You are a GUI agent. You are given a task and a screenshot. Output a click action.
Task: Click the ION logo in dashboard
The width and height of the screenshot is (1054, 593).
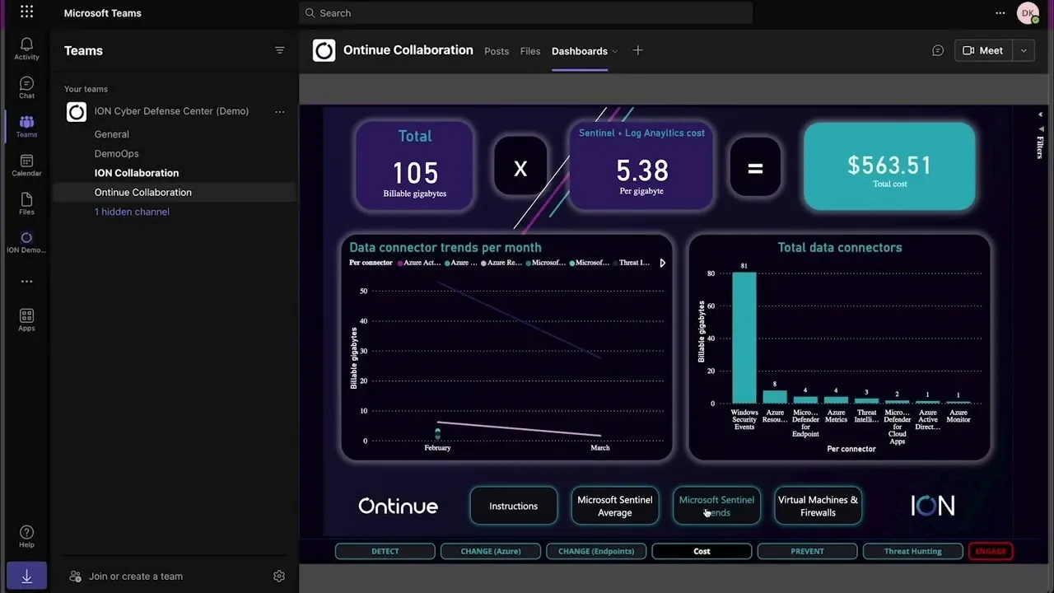tap(933, 506)
